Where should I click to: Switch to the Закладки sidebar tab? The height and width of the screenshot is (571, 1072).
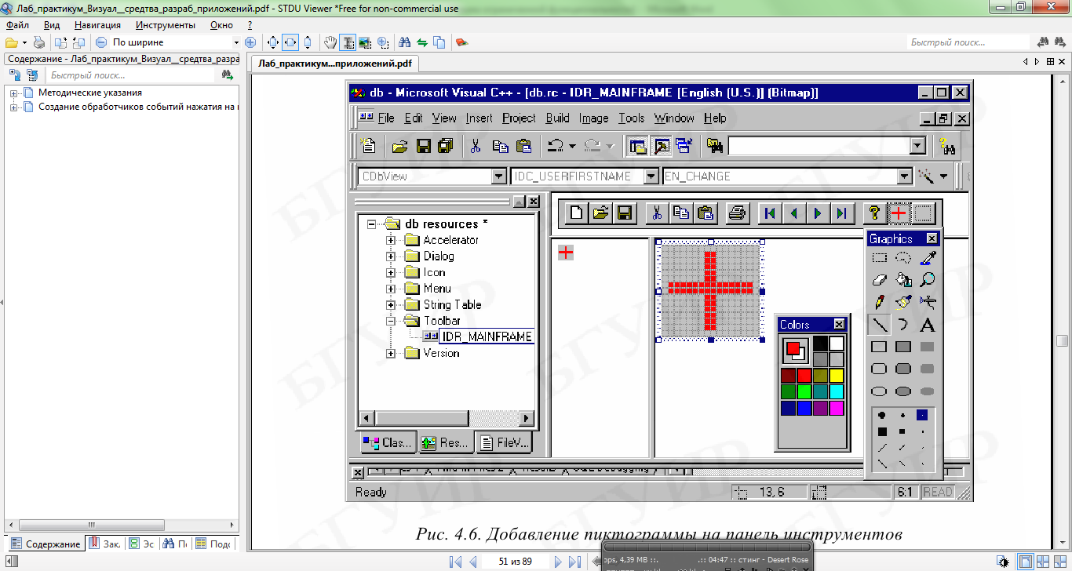pos(104,544)
